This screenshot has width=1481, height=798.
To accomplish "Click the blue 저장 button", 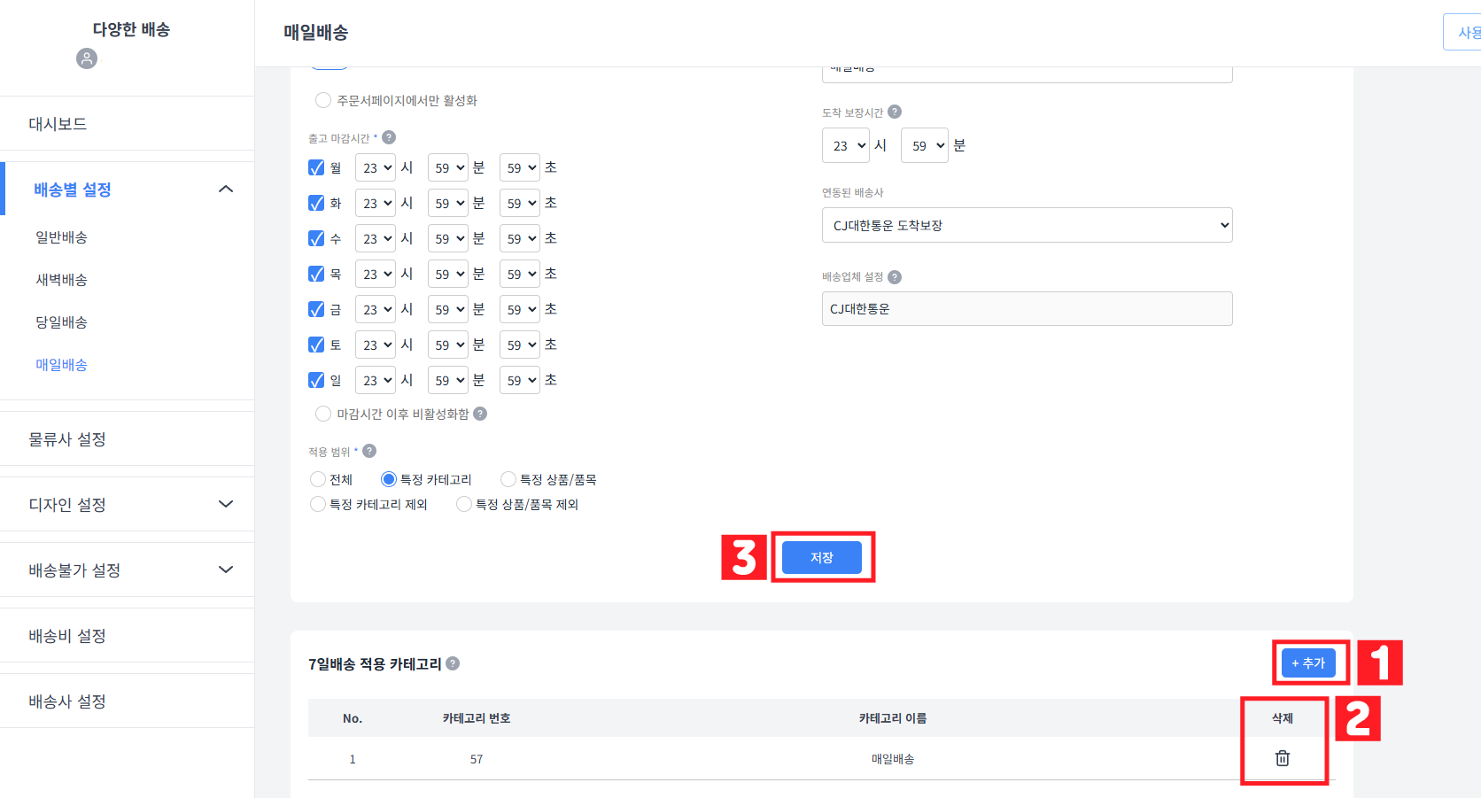I will tap(821, 557).
